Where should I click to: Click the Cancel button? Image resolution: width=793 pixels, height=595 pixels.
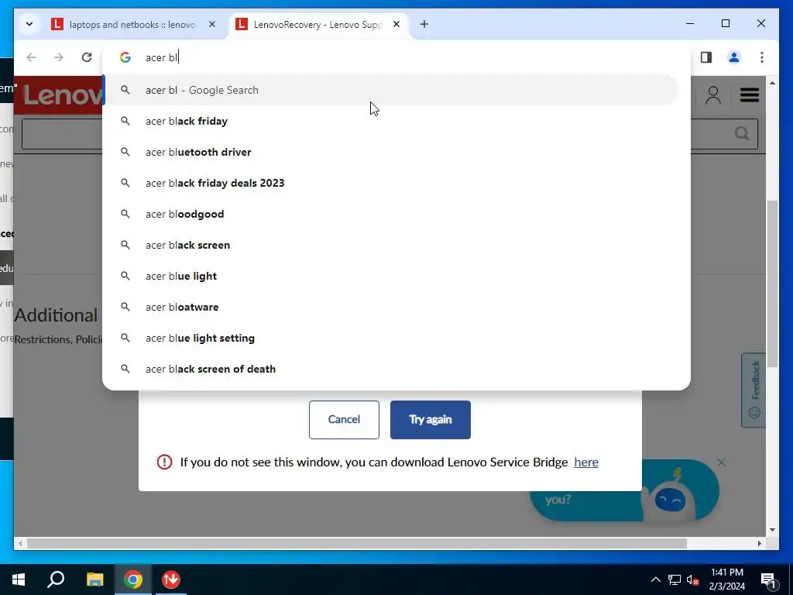pos(344,419)
